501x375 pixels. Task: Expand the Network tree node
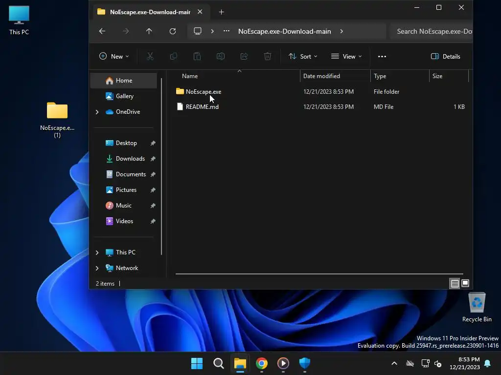97,268
